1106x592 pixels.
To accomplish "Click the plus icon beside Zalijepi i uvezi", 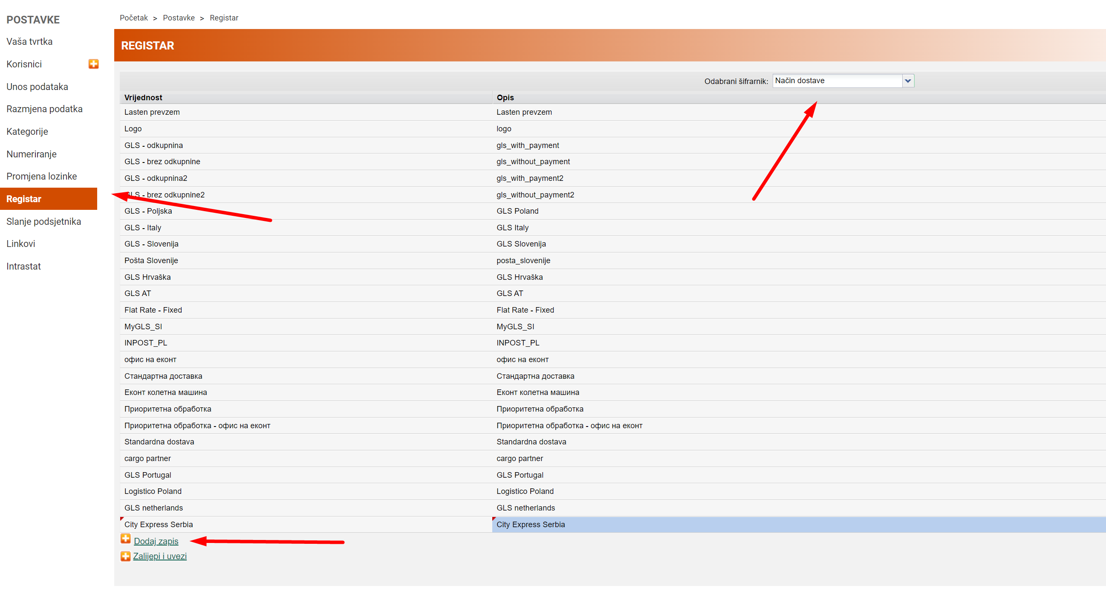I will point(125,556).
